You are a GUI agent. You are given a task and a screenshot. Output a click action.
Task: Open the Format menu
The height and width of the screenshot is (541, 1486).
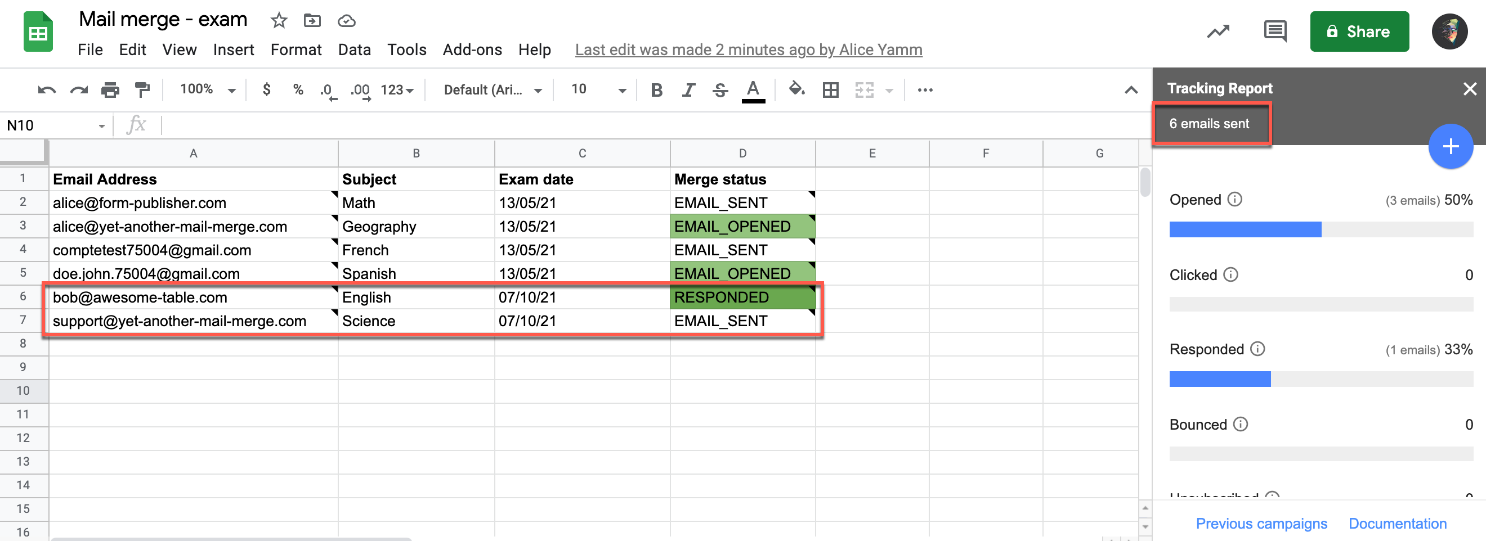pos(296,49)
